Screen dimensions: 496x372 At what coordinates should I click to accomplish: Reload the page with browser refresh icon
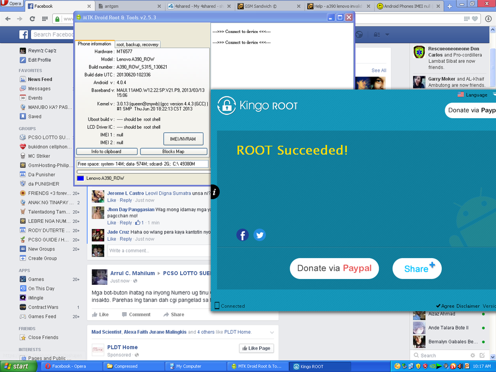32,19
